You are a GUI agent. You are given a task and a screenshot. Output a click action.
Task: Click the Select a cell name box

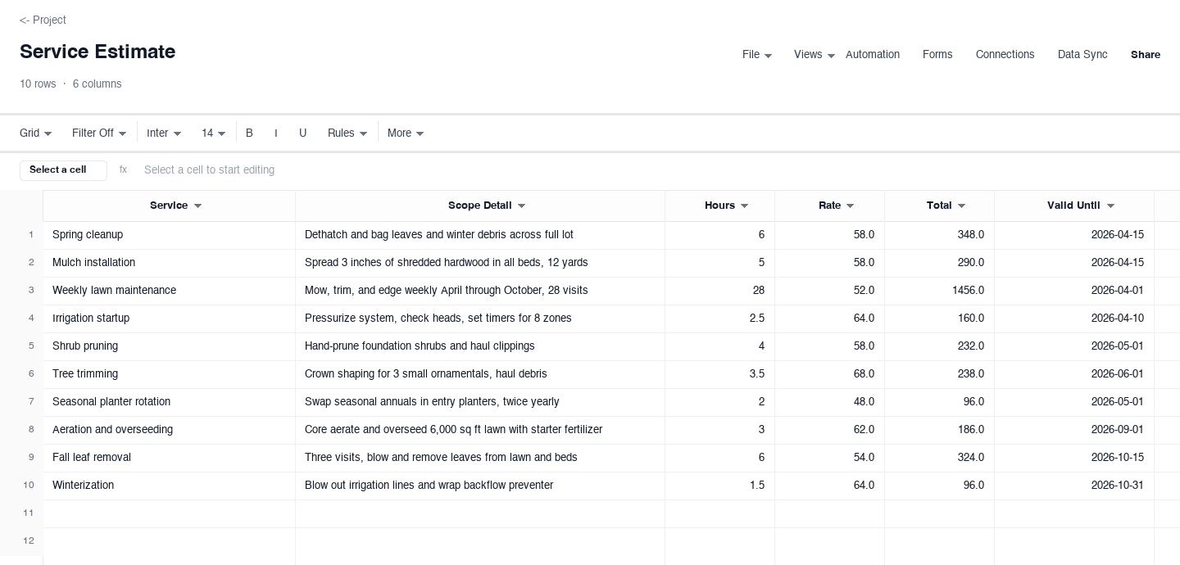point(63,170)
